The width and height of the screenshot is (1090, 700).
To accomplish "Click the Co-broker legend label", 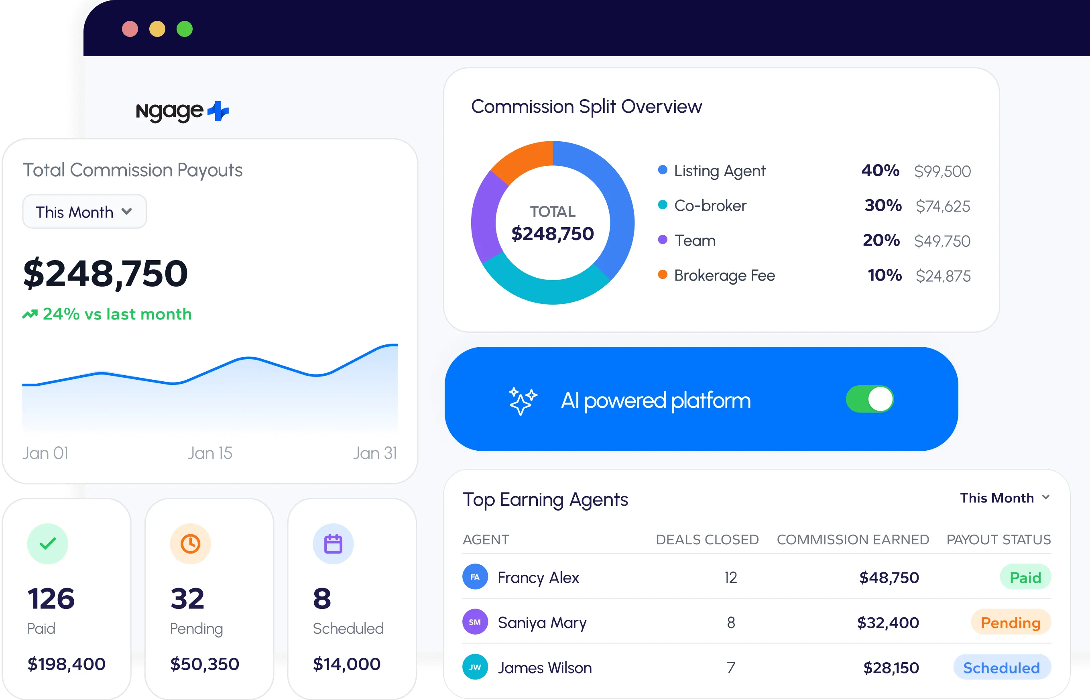I will click(710, 206).
